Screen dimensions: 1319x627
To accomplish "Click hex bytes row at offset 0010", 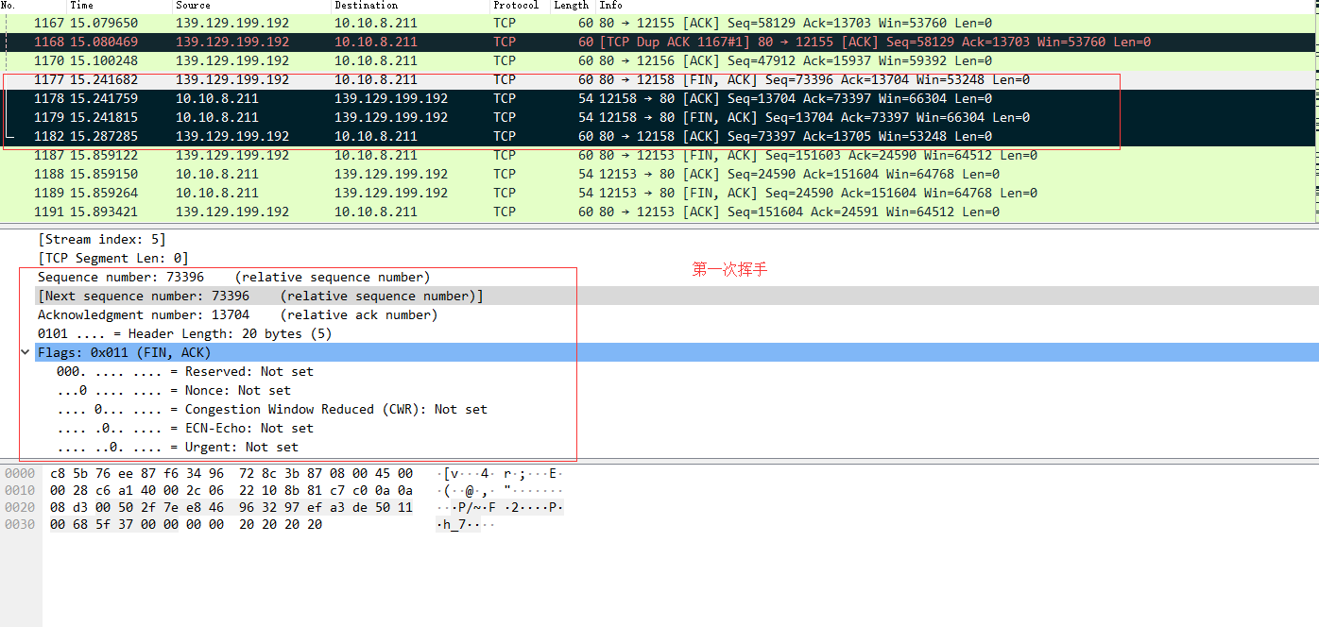I will [231, 490].
